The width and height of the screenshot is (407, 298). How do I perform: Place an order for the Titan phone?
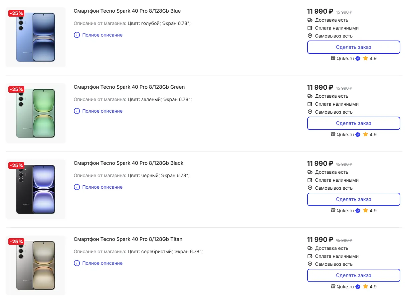[353, 275]
